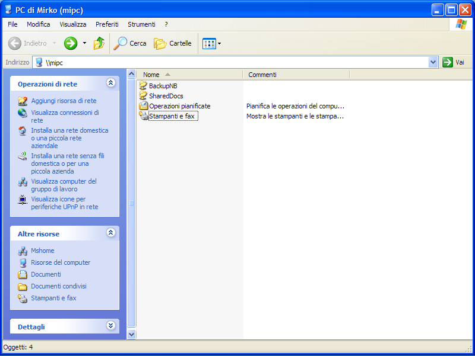Select the BackupNB shared folder icon
The image size is (475, 356).
tap(143, 85)
